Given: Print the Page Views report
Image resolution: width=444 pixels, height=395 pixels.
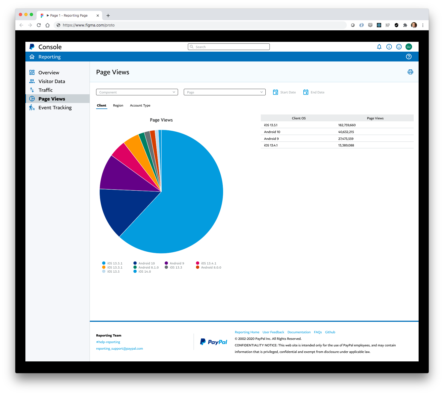Looking at the screenshot, I should click(x=410, y=72).
